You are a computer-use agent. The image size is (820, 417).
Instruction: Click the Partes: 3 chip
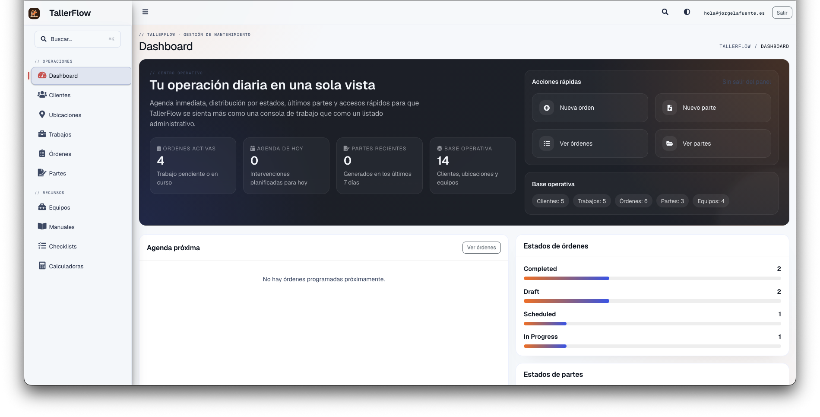pos(672,201)
